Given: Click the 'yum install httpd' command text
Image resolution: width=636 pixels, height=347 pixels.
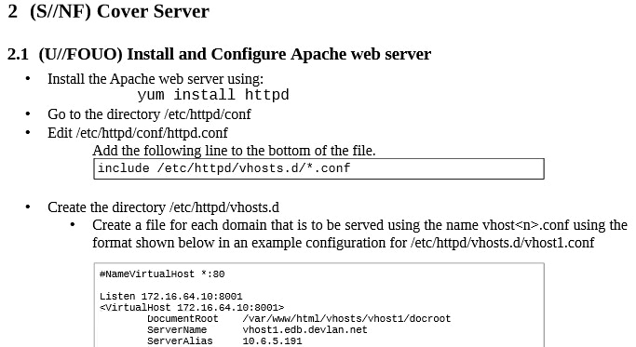Looking at the screenshot, I should [x=213, y=95].
